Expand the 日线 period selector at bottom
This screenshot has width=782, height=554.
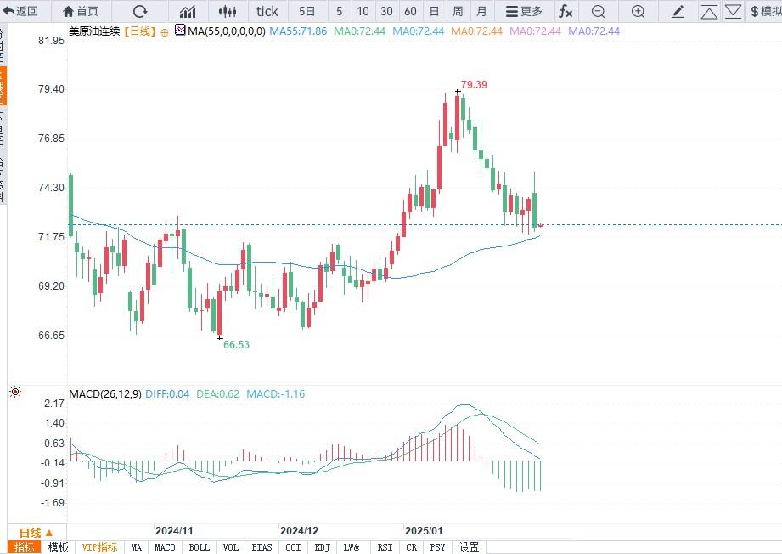(x=36, y=532)
